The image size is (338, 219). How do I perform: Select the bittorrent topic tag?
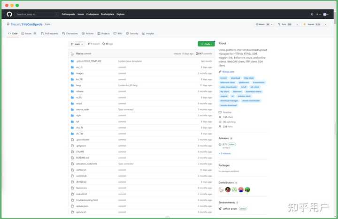coord(237,91)
